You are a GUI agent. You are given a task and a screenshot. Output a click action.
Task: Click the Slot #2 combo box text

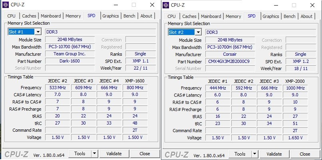[x=181, y=32]
